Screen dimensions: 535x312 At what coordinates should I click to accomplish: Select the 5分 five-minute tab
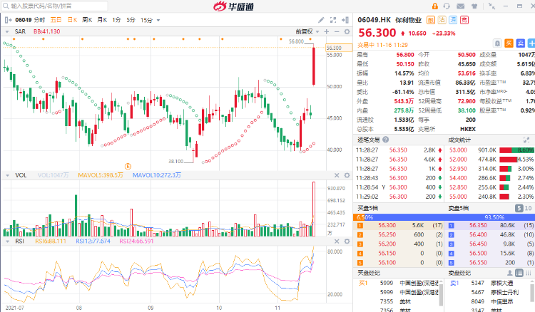(131, 20)
